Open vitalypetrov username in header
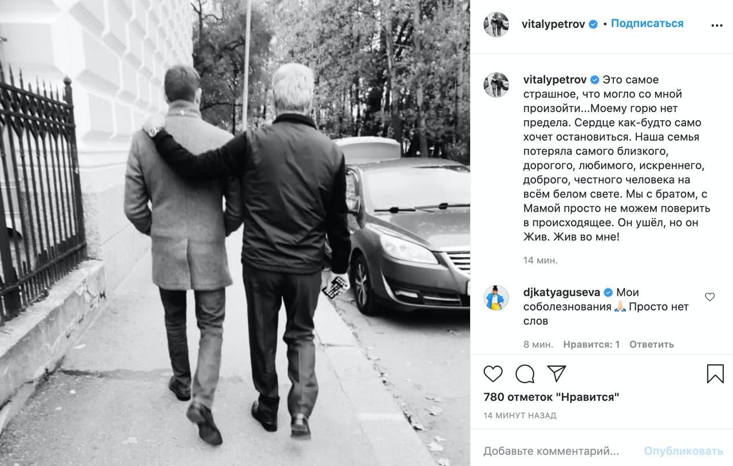This screenshot has height=466, width=733. tap(554, 24)
